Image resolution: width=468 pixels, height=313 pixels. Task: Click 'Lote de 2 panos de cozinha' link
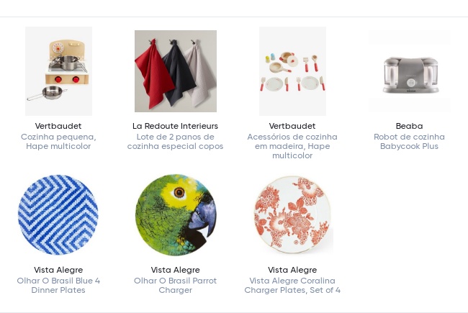(x=176, y=142)
